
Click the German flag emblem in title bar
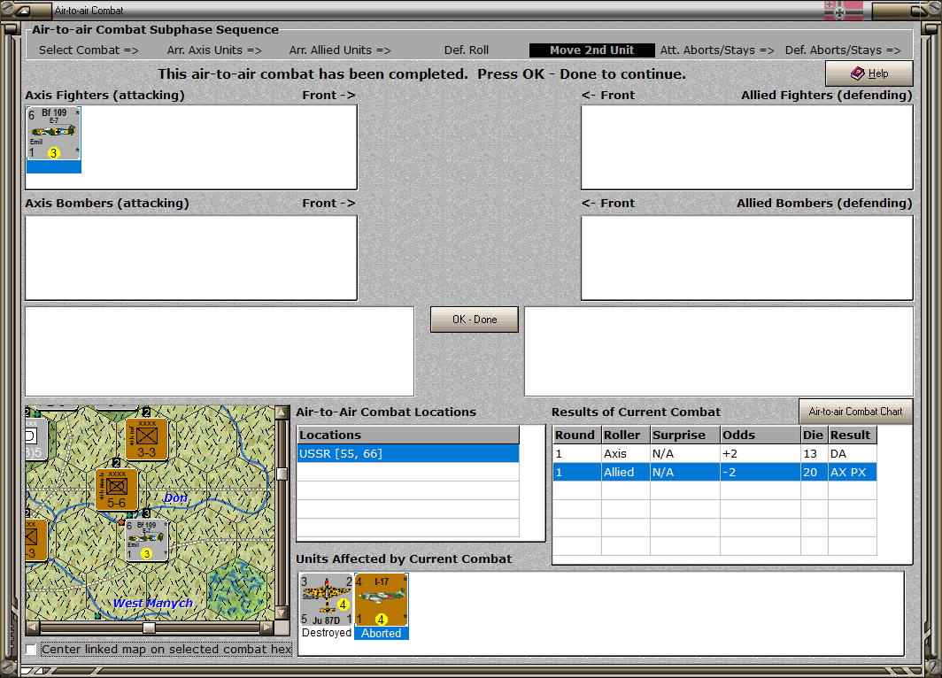(x=844, y=11)
